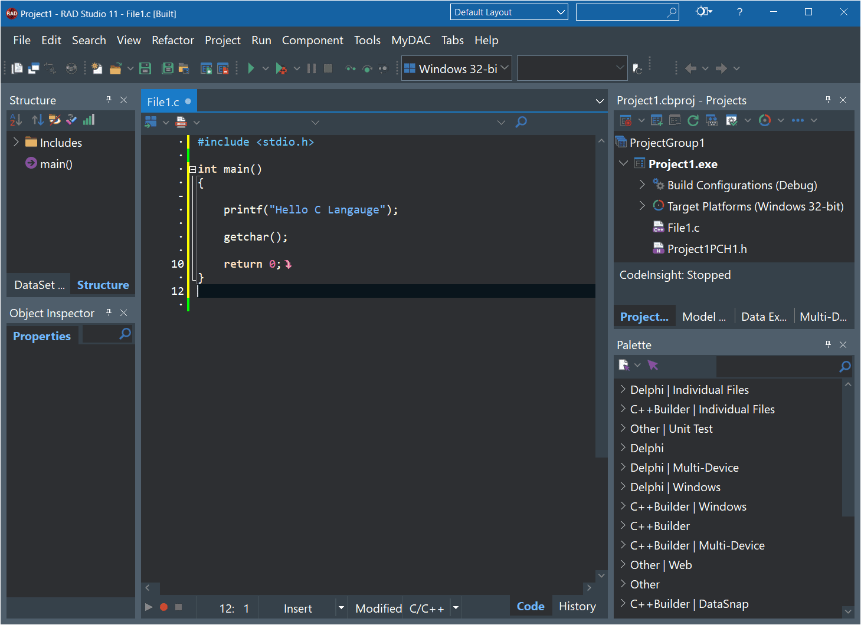The image size is (861, 625).
Task: Click the green Run play button
Action: (251, 68)
